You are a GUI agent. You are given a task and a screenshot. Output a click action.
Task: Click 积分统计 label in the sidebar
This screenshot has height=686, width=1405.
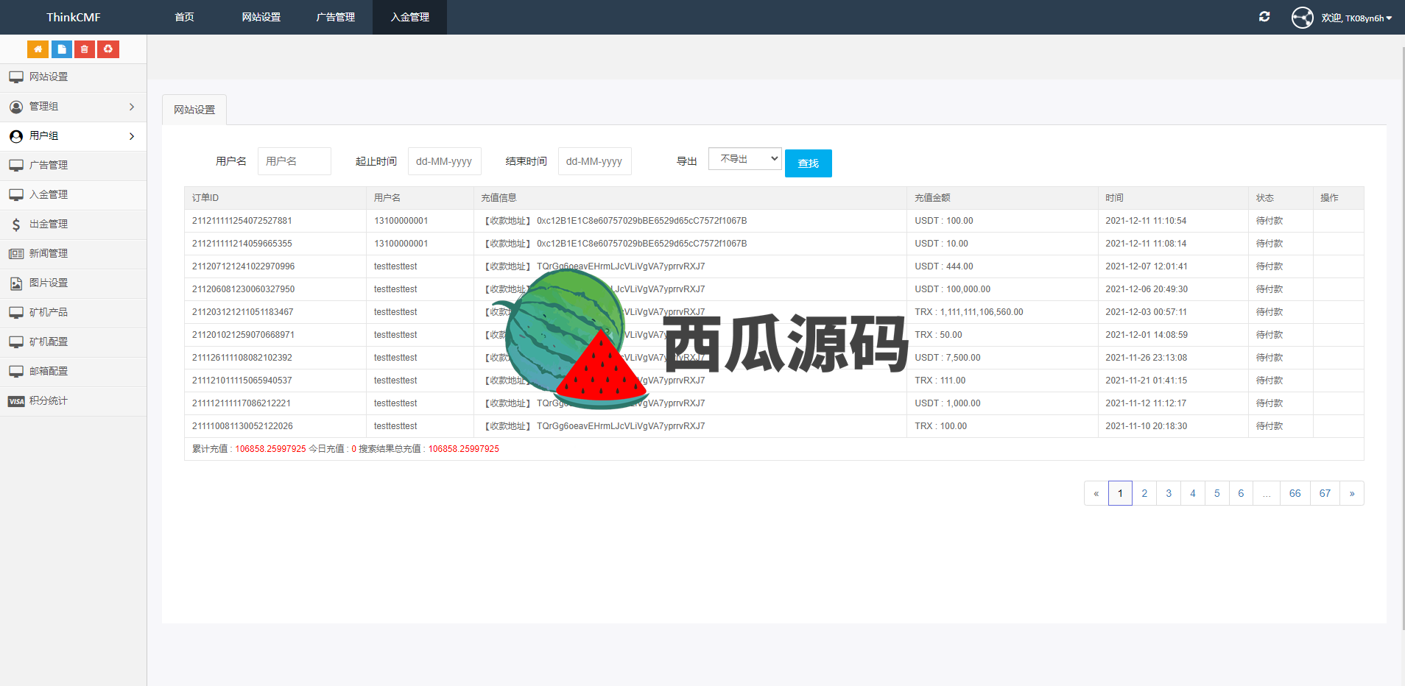coord(49,400)
